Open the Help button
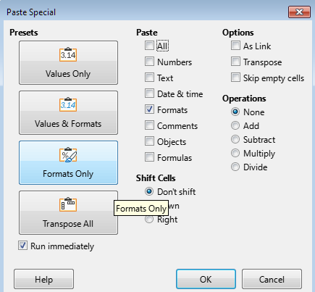The width and height of the screenshot is (315, 292). (43, 279)
